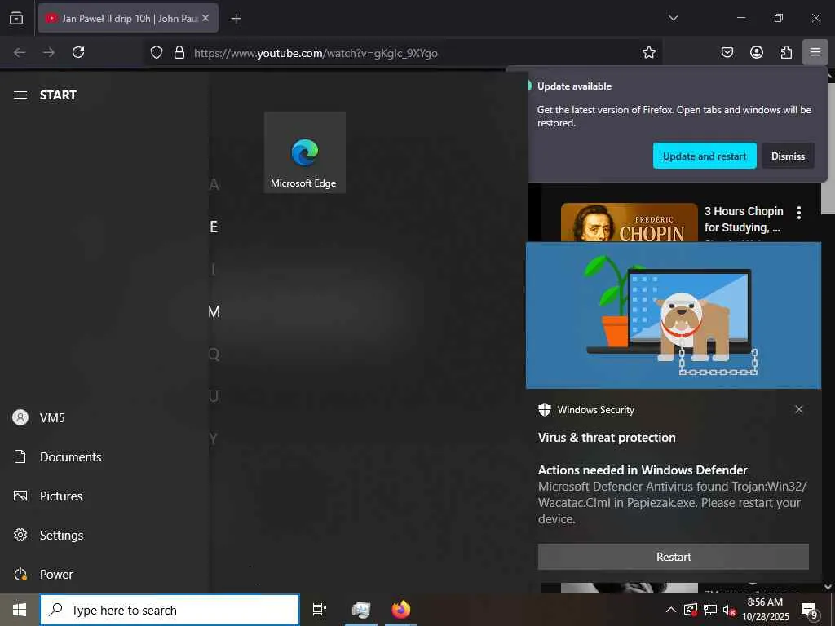835x626 pixels.
Task: Go forward to the next page
Action: 49,52
